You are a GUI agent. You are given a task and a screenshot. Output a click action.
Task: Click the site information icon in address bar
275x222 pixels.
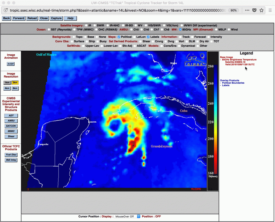(x=5, y=10)
